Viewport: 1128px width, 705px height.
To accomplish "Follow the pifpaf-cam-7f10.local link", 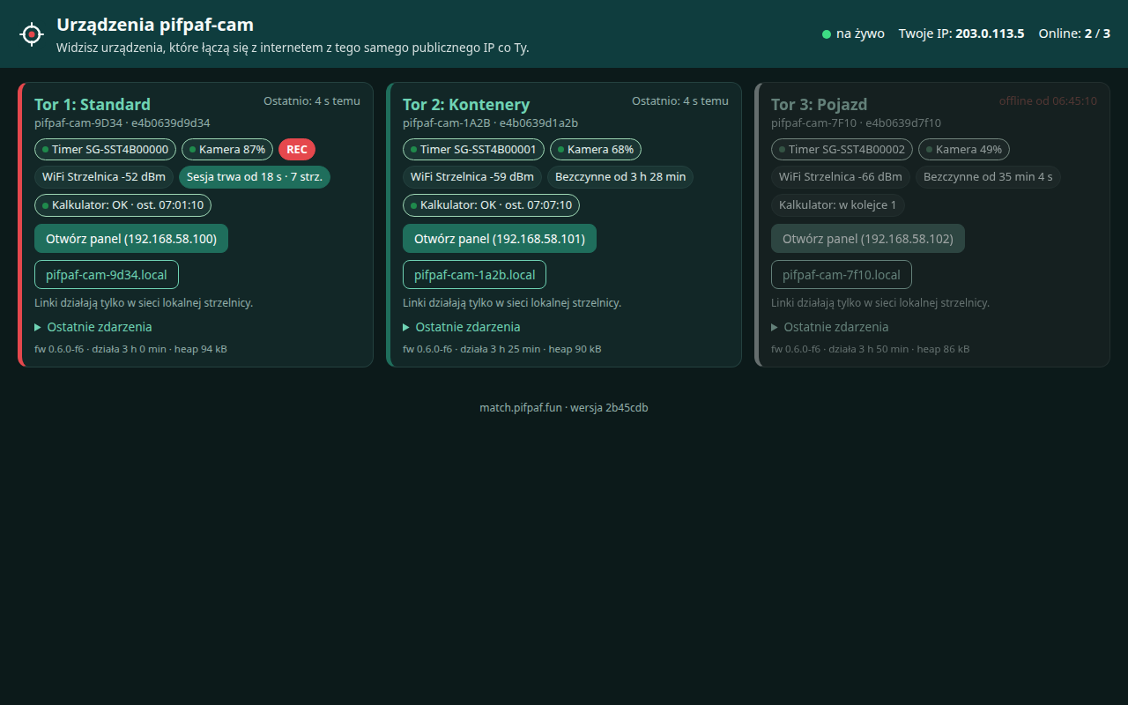I will (x=842, y=275).
